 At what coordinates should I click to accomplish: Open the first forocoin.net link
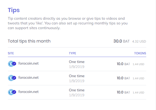point(29,63)
